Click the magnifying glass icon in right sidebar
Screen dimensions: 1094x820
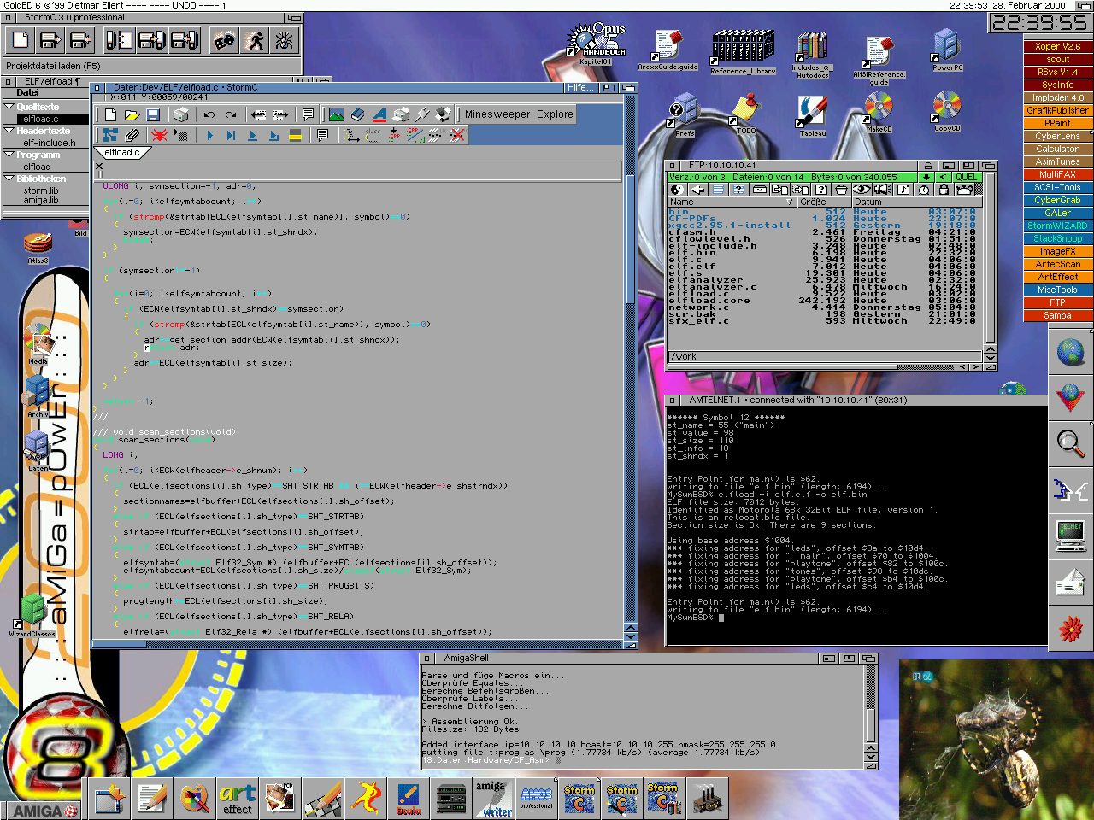[1070, 443]
